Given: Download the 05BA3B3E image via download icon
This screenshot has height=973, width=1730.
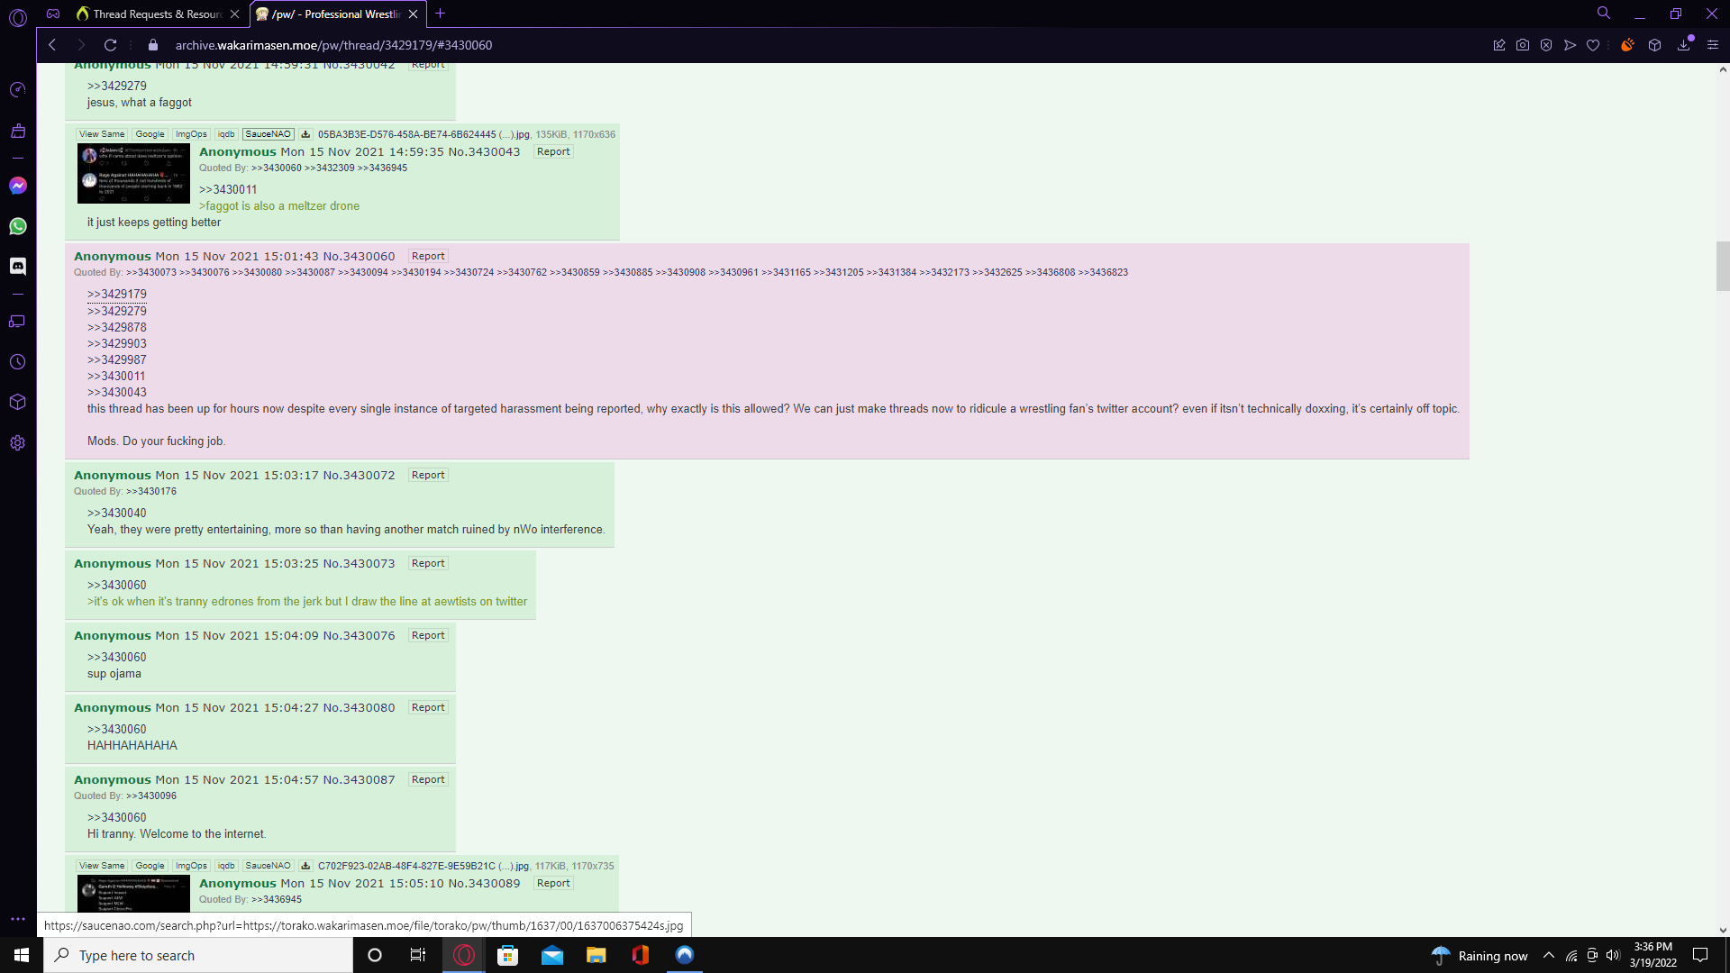Looking at the screenshot, I should click(x=305, y=134).
